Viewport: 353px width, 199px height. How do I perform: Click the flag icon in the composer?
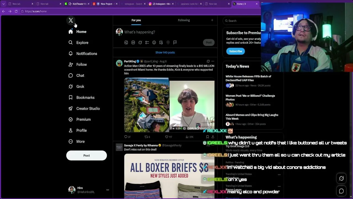point(175,43)
